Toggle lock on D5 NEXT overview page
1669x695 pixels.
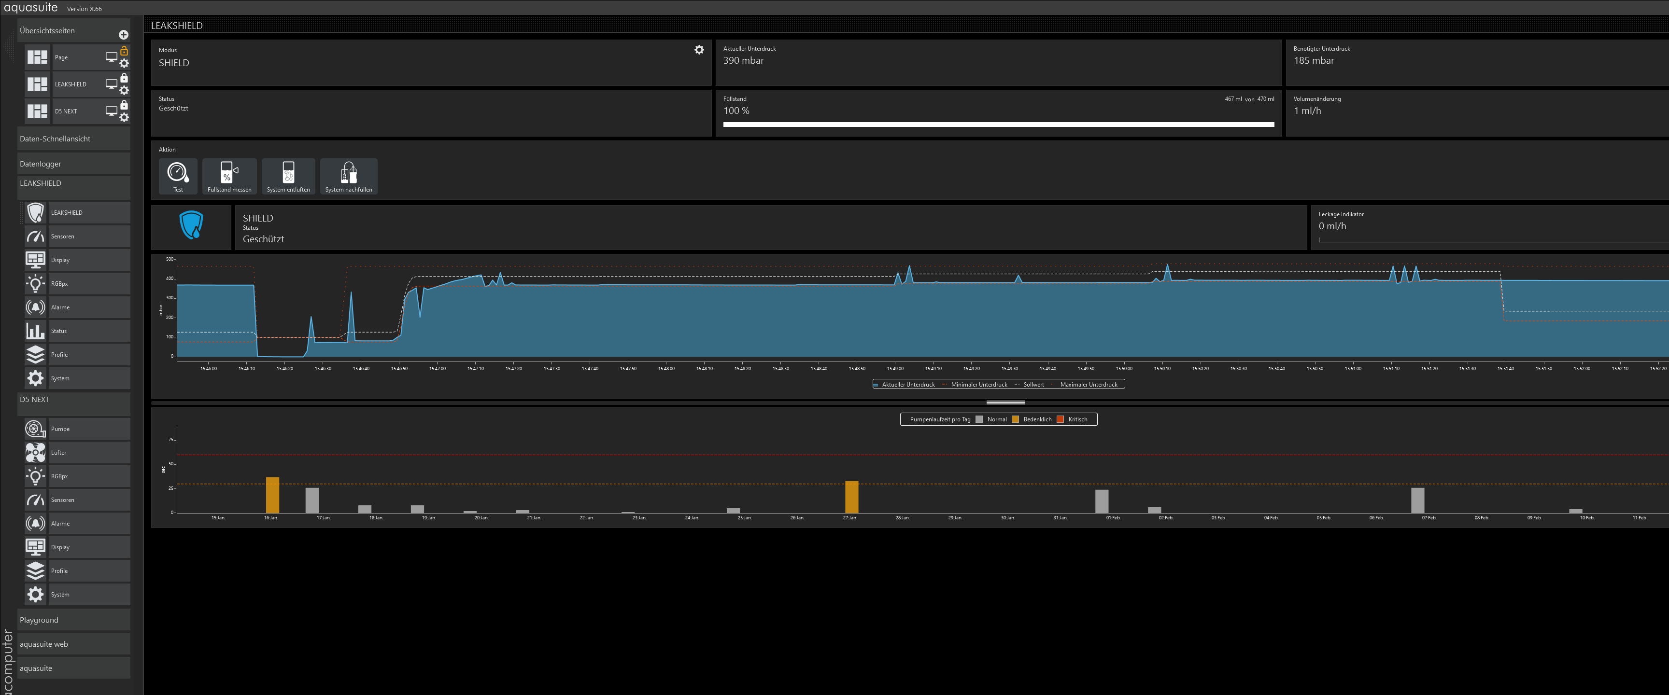[124, 105]
